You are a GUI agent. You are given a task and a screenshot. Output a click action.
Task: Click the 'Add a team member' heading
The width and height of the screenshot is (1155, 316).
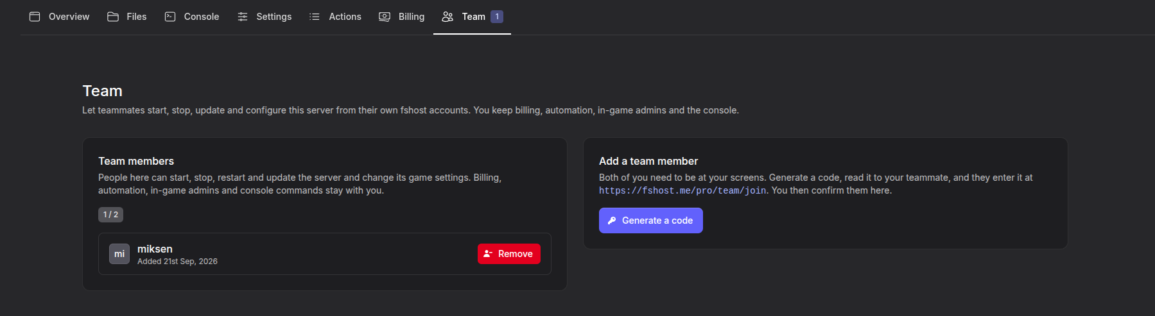(x=648, y=161)
